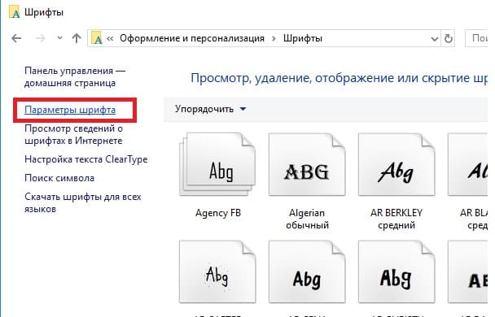
Task: Click the Fonts folder icon in address bar
Action: tap(97, 38)
